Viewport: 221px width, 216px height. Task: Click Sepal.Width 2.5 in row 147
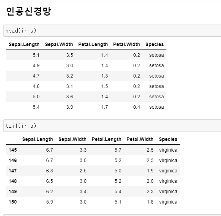coord(83,171)
